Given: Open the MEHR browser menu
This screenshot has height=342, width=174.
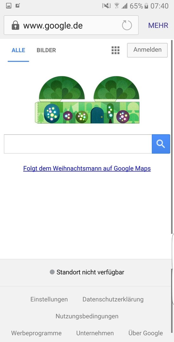Looking at the screenshot, I should (x=158, y=26).
